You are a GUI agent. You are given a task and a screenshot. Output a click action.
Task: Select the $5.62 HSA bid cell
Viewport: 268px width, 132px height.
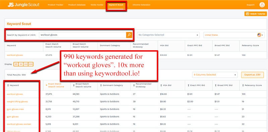pyautogui.click(x=163, y=117)
